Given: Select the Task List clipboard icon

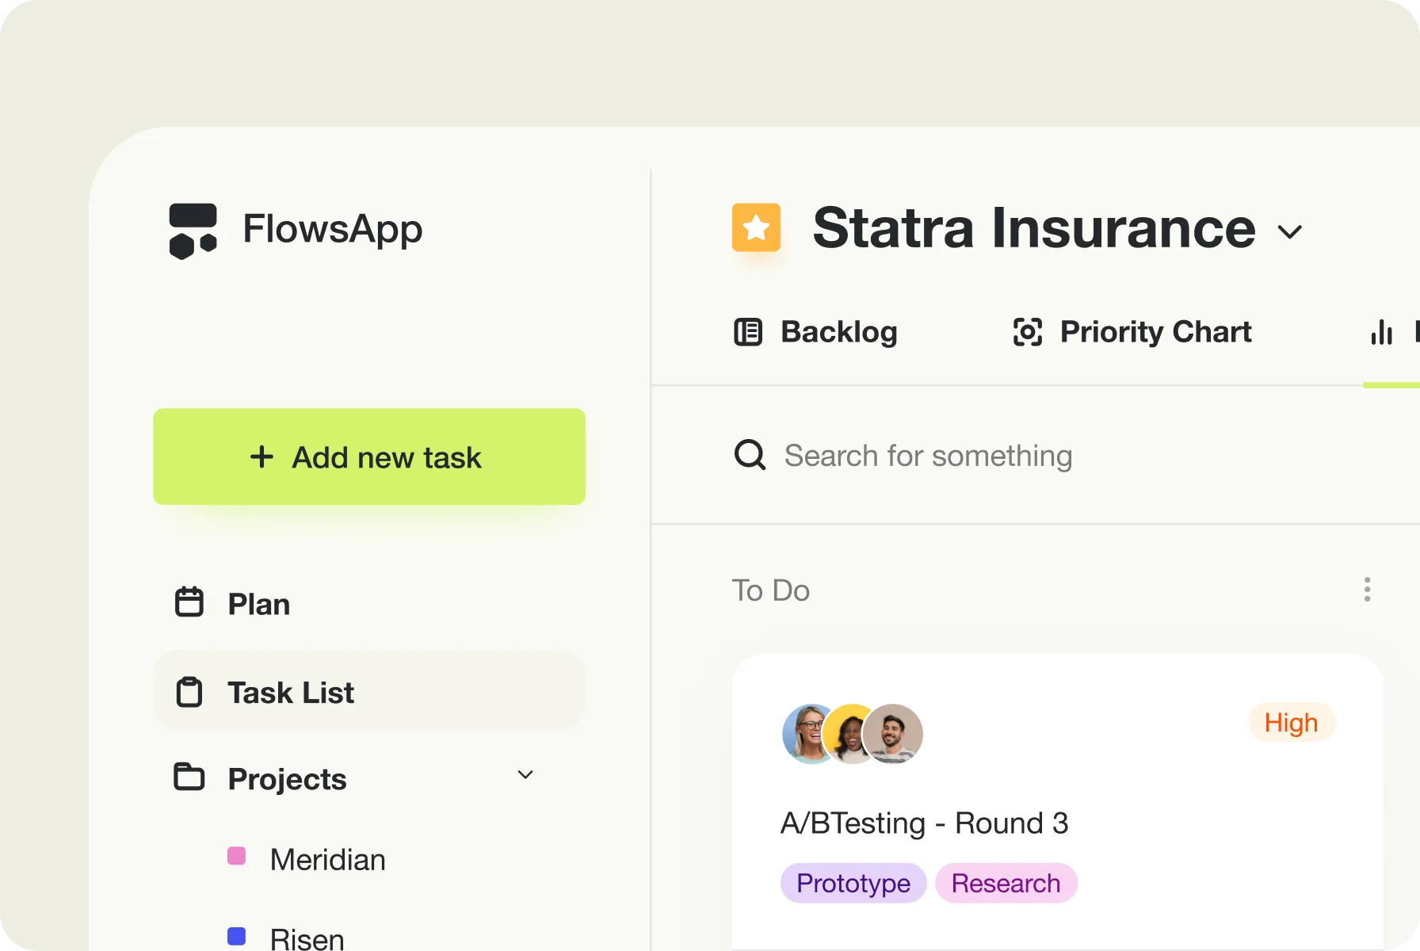Looking at the screenshot, I should click(x=189, y=692).
